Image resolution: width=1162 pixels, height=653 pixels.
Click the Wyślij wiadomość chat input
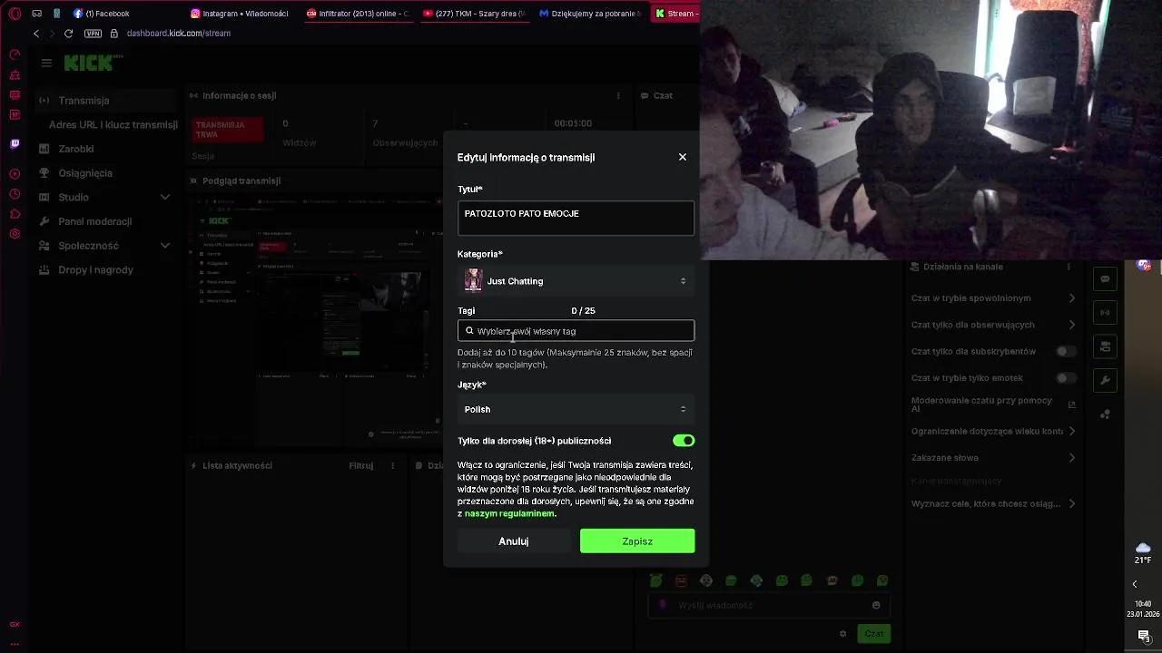(x=769, y=605)
